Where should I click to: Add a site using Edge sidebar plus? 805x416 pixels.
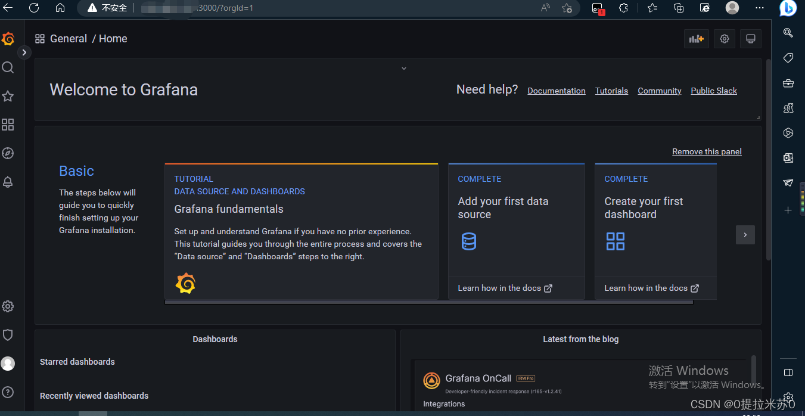[788, 210]
